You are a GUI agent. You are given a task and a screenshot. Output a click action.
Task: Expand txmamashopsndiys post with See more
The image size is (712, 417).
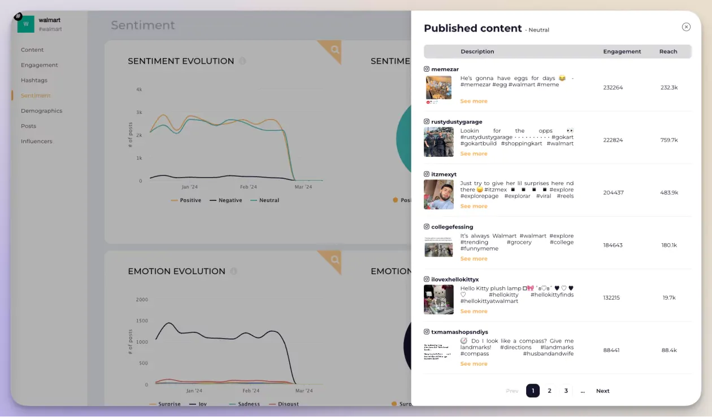[474, 363]
